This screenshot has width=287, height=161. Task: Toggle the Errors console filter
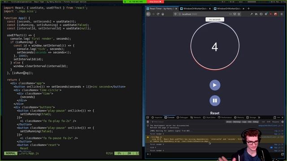[229, 122]
